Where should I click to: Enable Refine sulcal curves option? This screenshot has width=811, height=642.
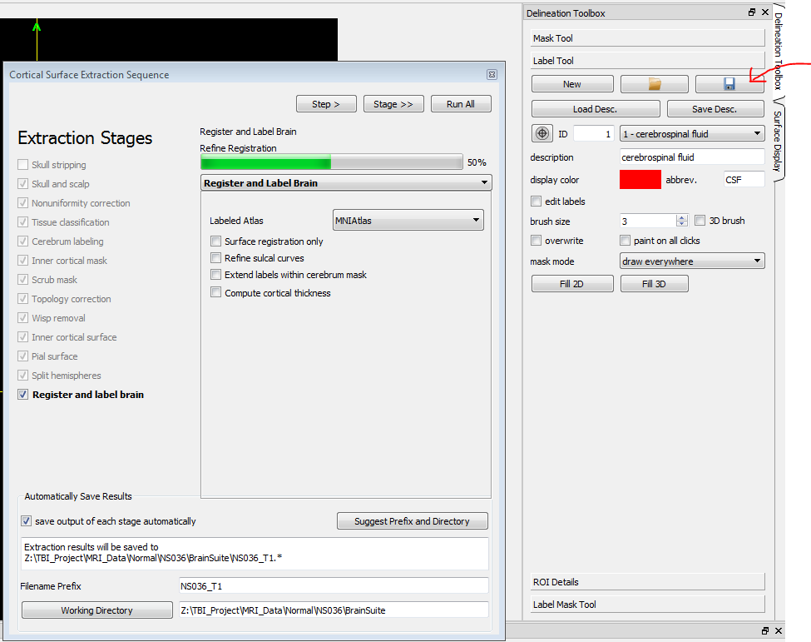tap(215, 258)
